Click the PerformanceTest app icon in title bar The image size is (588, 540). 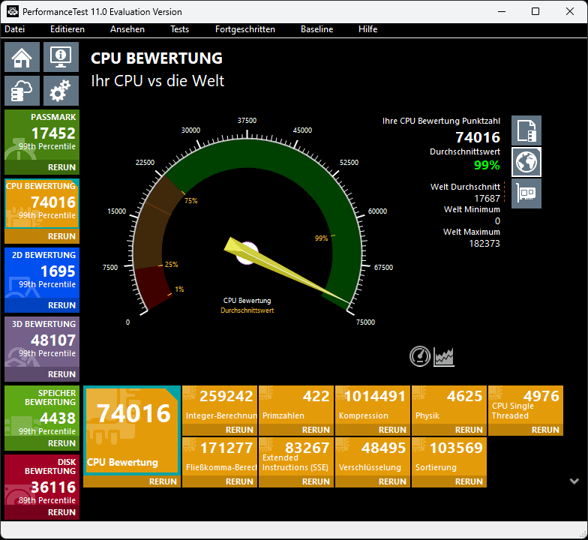pyautogui.click(x=13, y=11)
